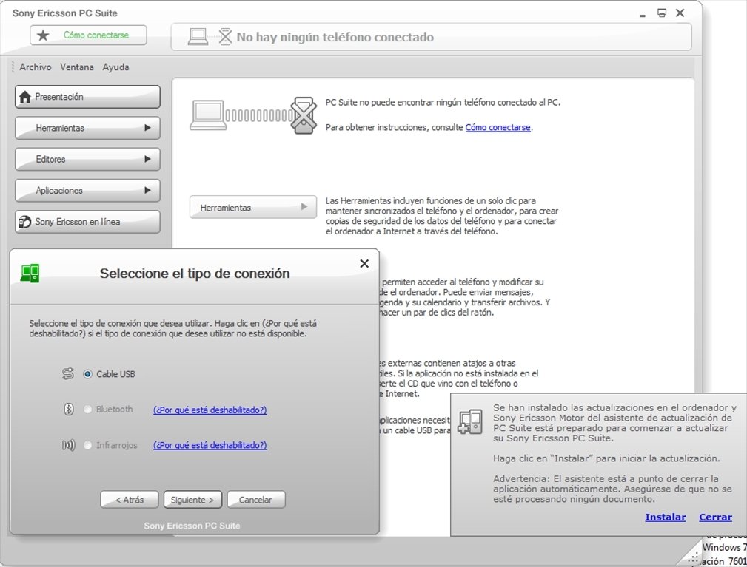Image resolution: width=747 pixels, height=567 pixels.
Task: Open Infrarrojos ¿Por qué está deshabilitado? link
Action: [x=210, y=445]
